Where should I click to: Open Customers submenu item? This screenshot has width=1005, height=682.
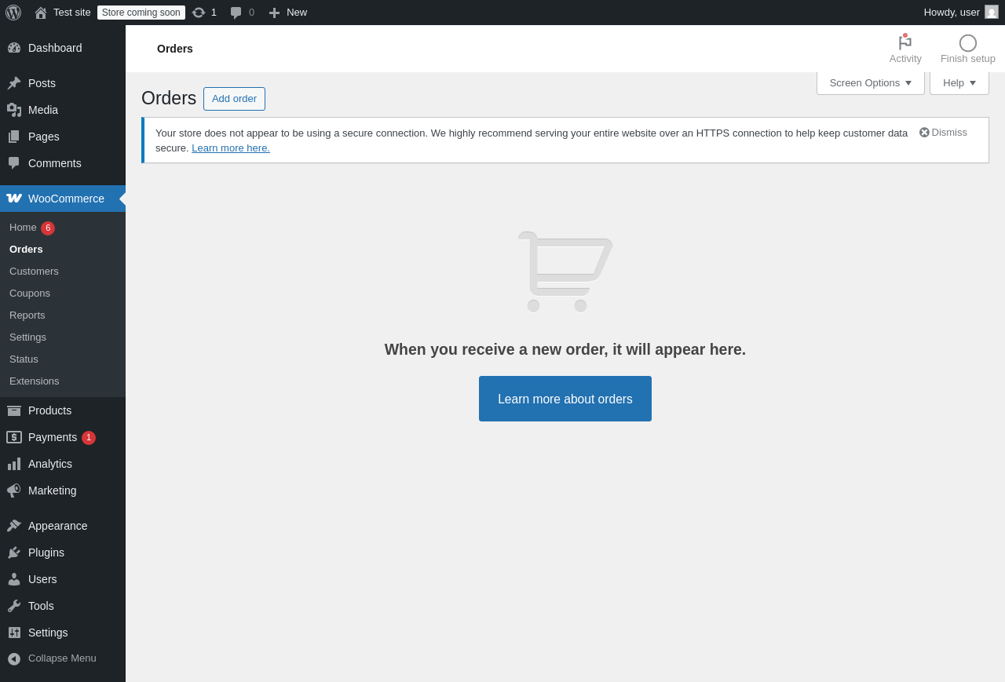click(x=34, y=272)
